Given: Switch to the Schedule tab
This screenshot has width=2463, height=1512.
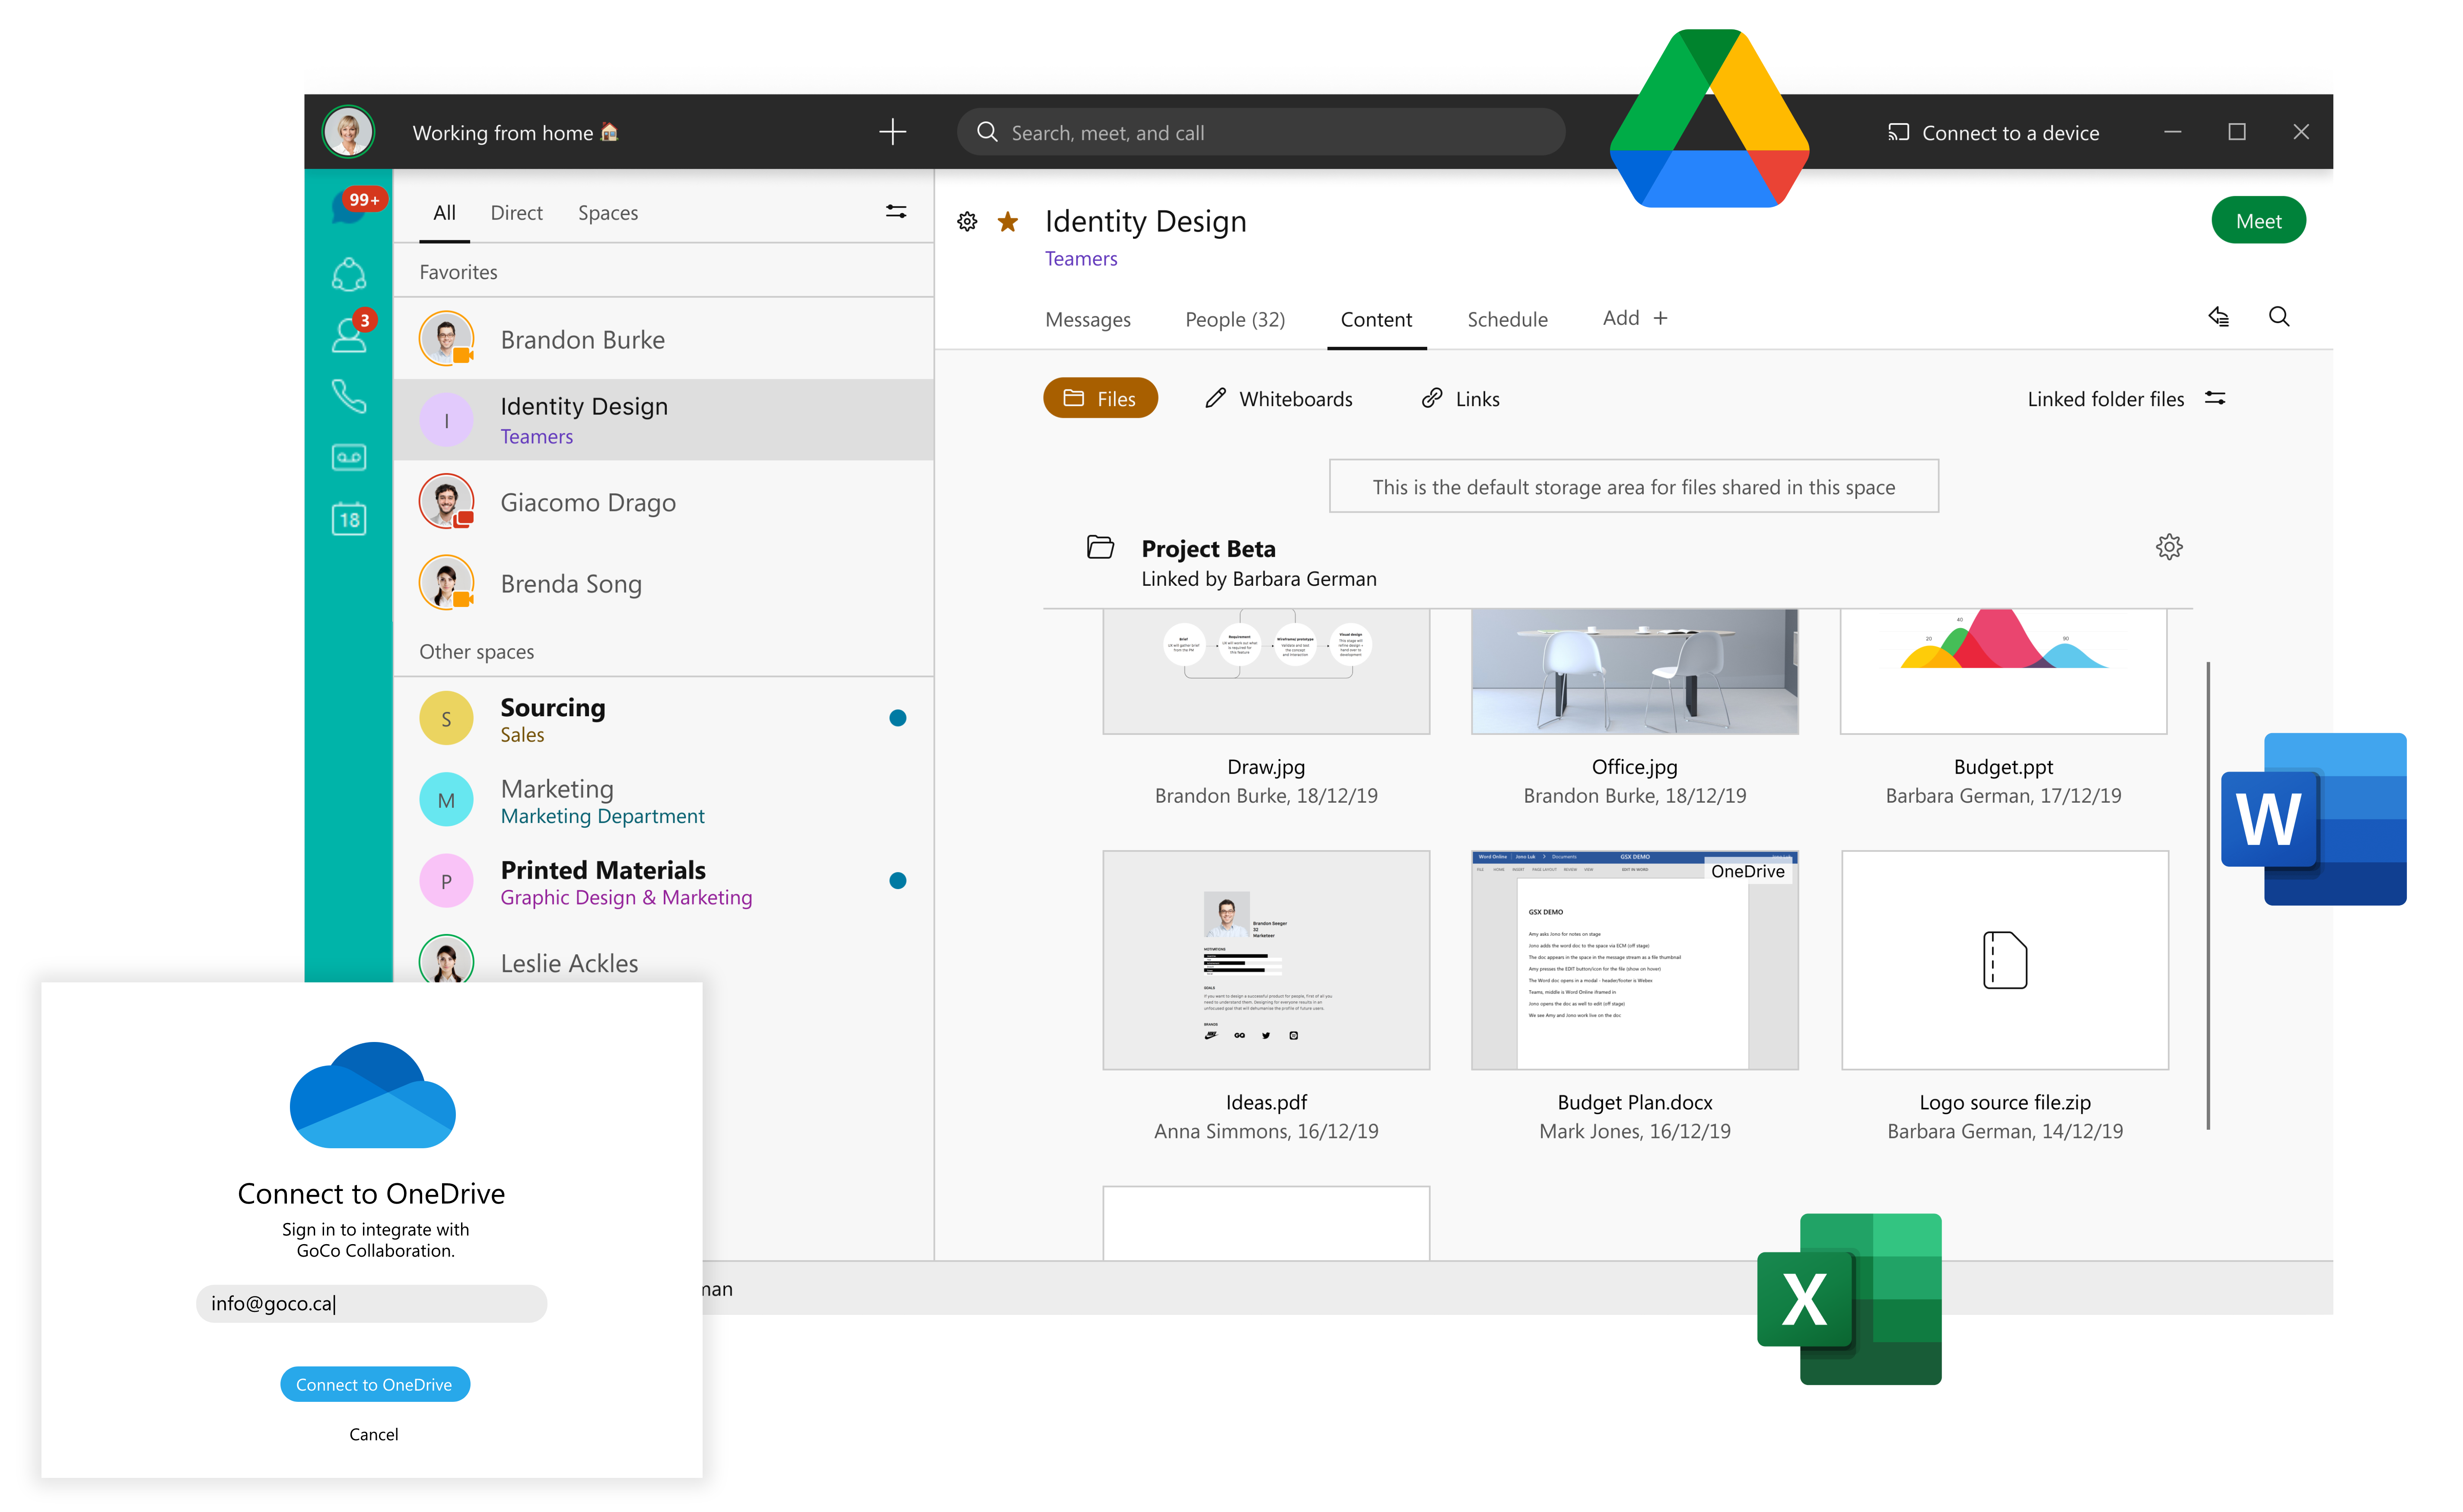Looking at the screenshot, I should (x=1507, y=319).
